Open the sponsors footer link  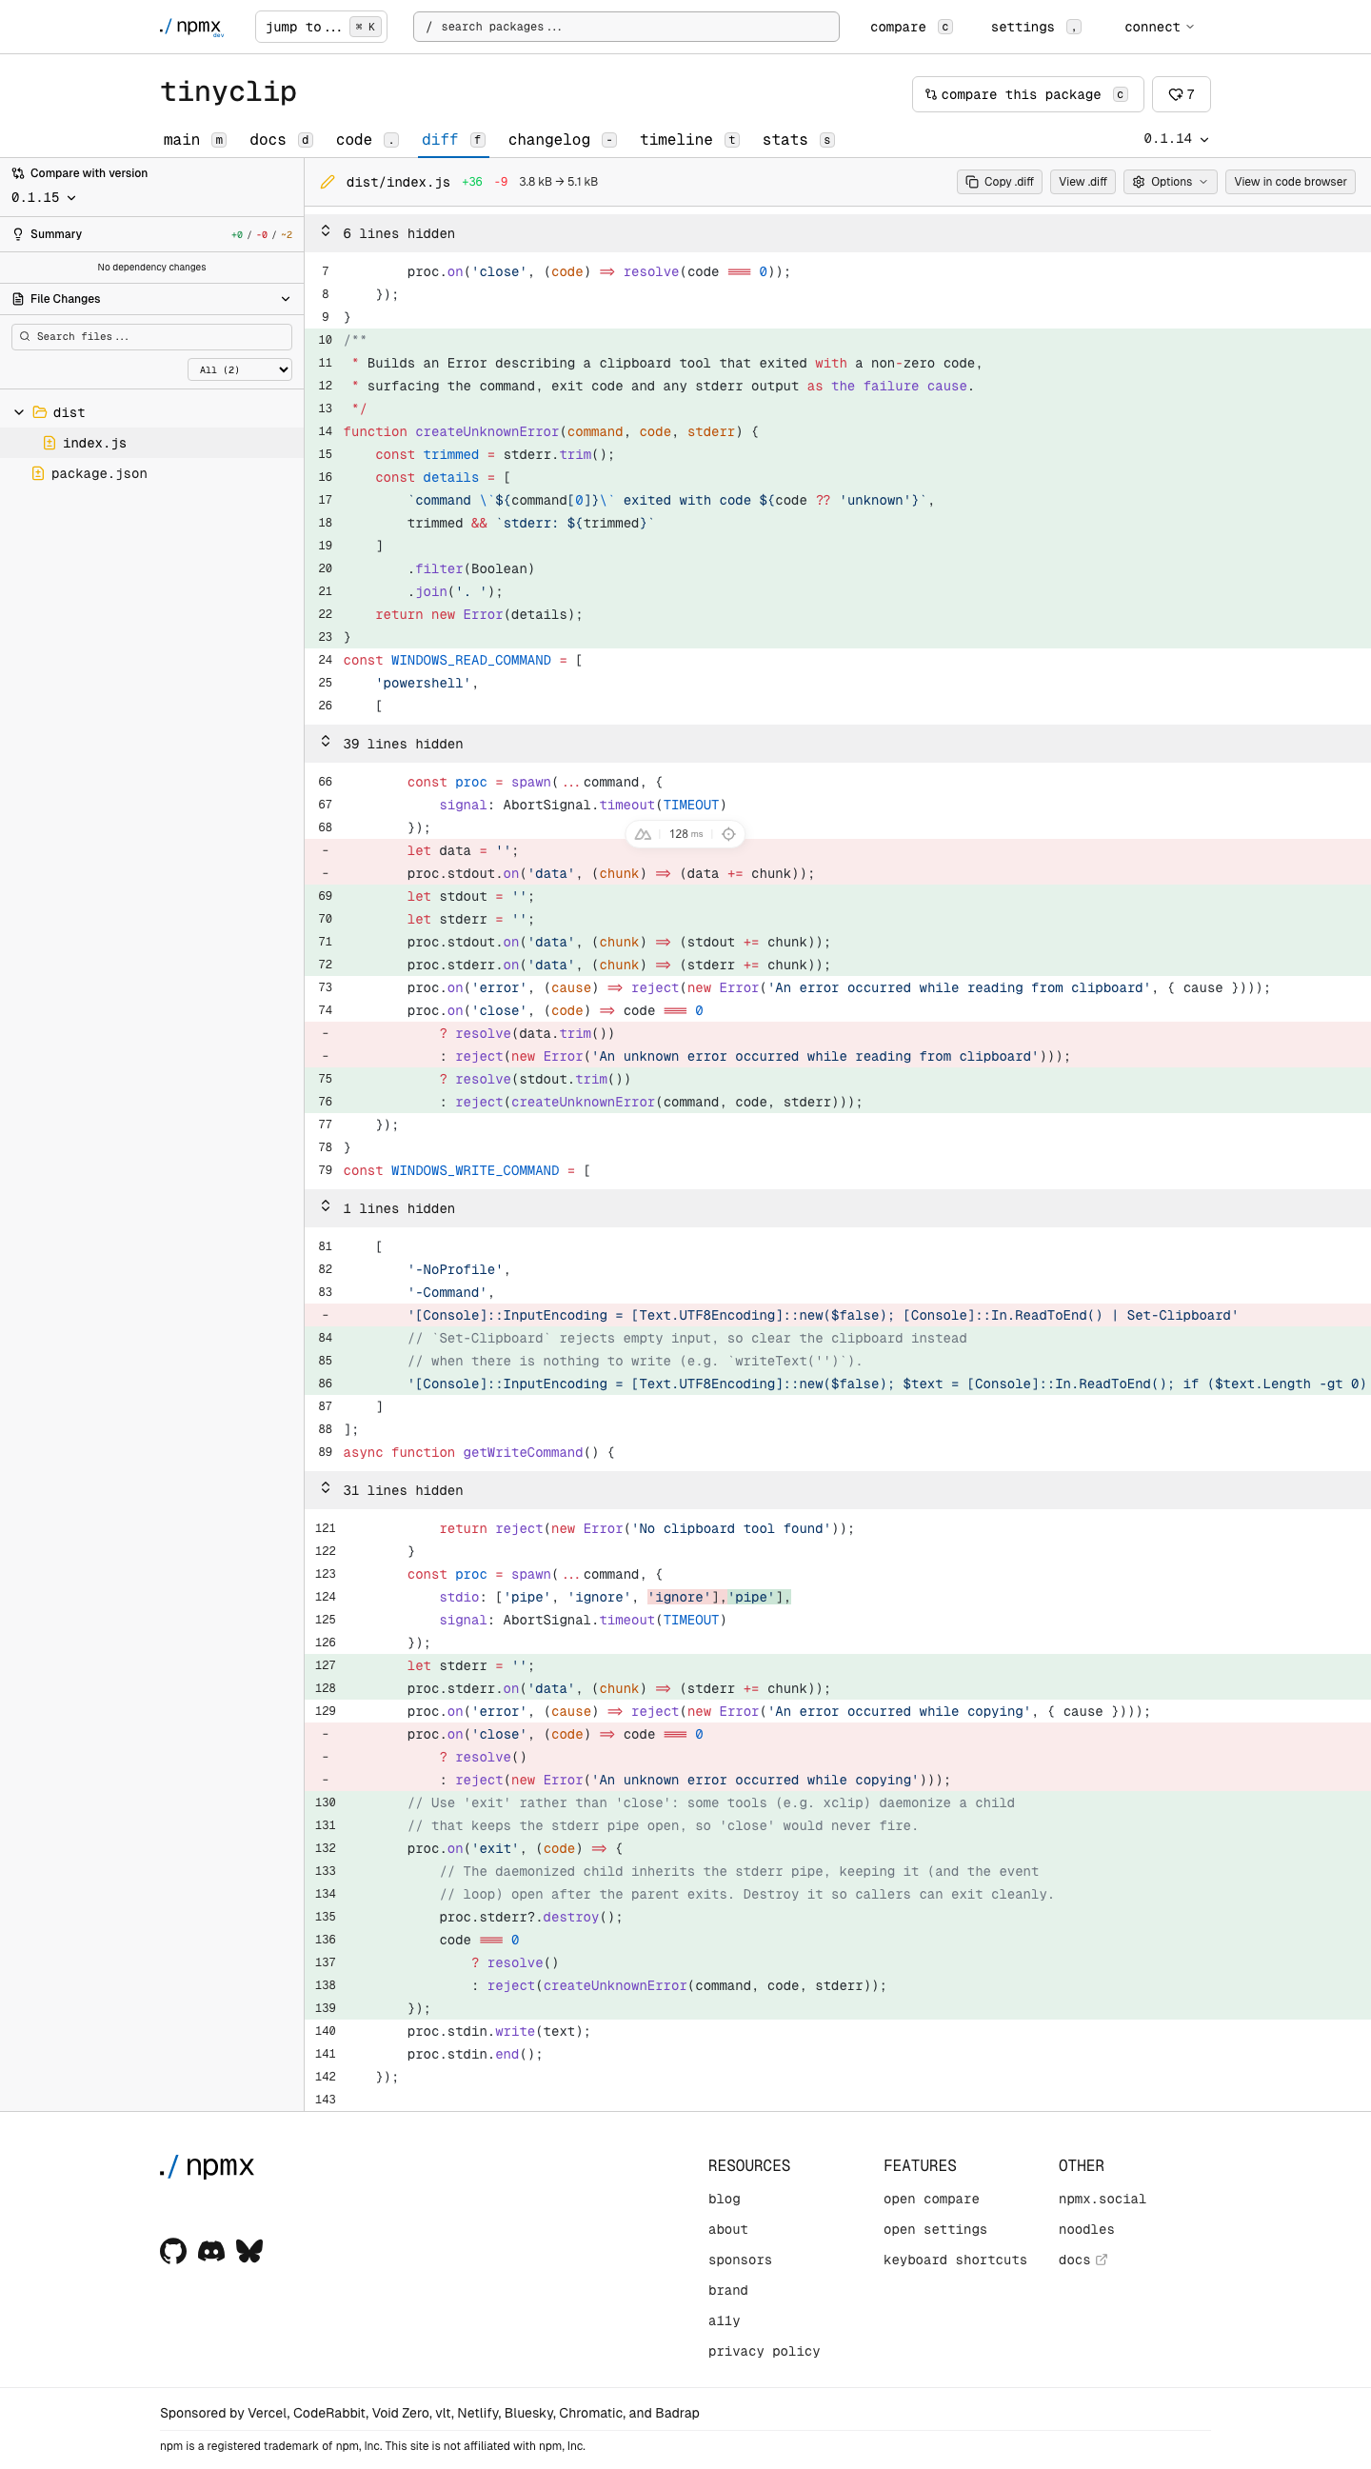(x=740, y=2260)
